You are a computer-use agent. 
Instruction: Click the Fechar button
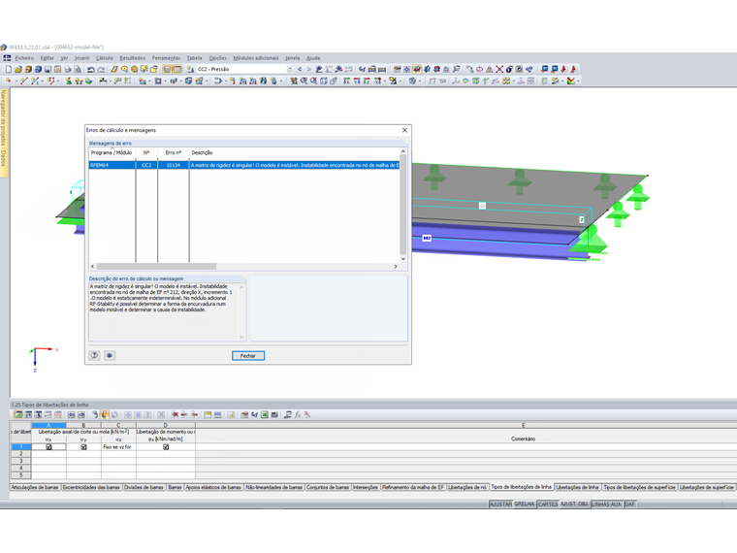point(248,355)
